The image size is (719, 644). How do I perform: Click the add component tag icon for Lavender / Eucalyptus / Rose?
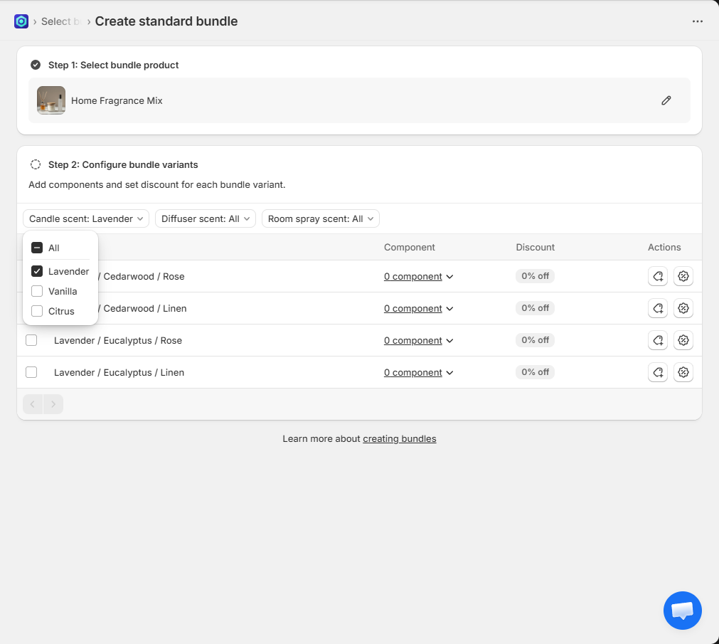[x=658, y=340]
